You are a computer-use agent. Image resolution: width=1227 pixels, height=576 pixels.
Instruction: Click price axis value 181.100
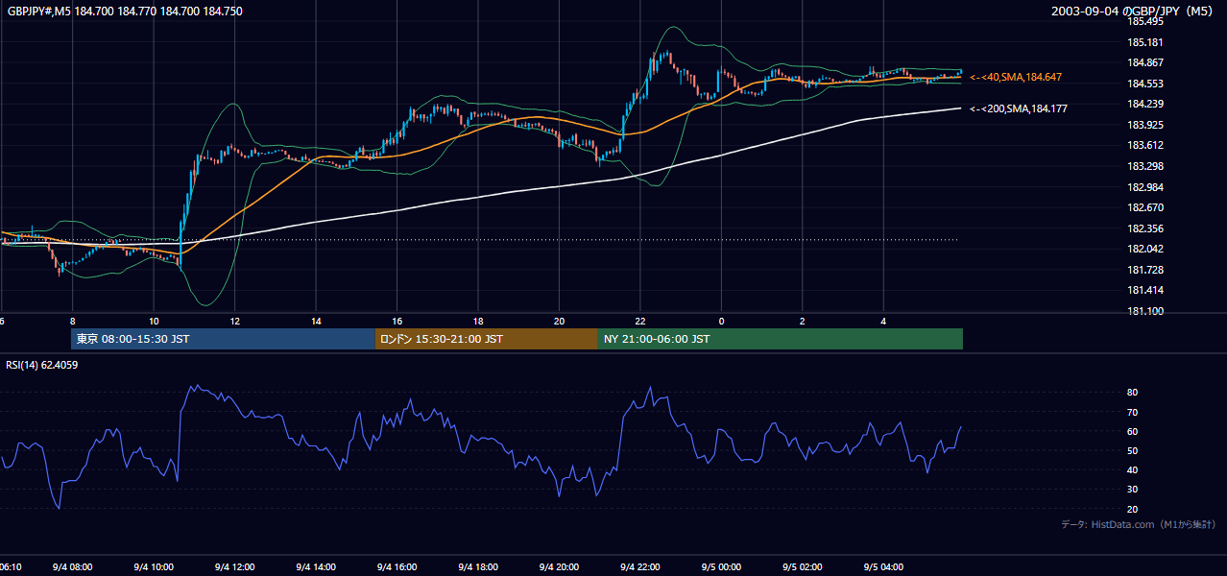click(1143, 311)
